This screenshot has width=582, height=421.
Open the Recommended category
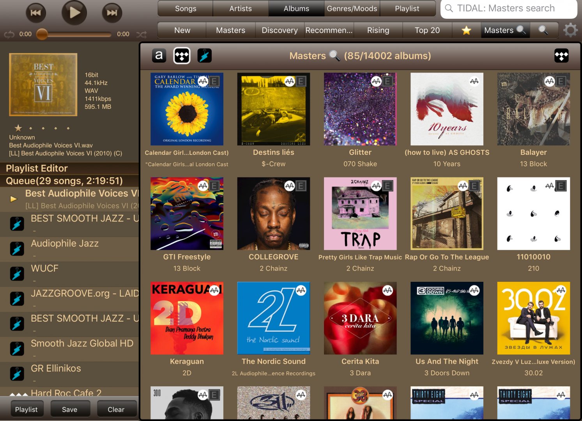329,30
